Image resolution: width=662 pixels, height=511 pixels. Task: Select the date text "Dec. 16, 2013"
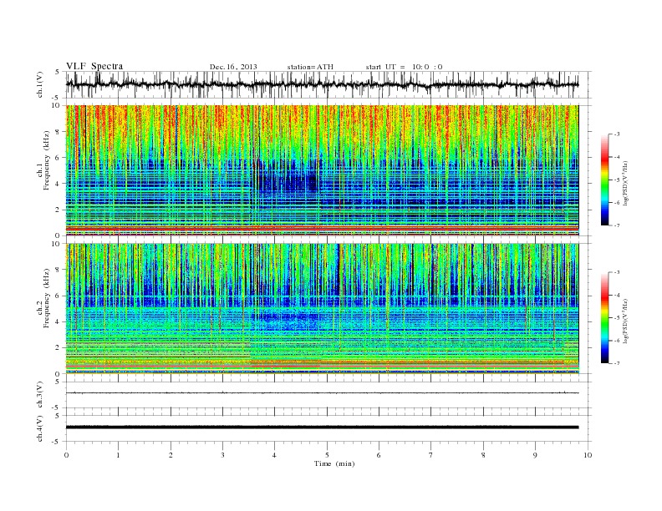click(233, 67)
